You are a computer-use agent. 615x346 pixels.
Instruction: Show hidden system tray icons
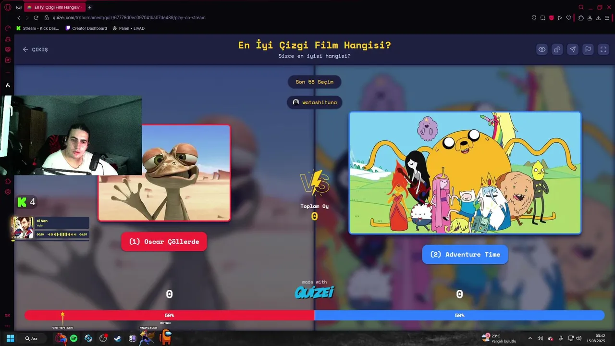point(530,338)
